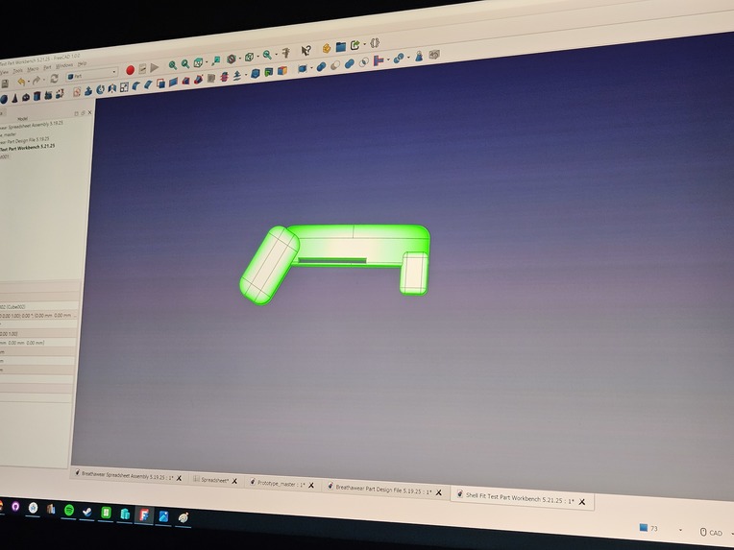Click the Cross-sections tool icon
The height and width of the screenshot is (550, 734).
[x=224, y=76]
